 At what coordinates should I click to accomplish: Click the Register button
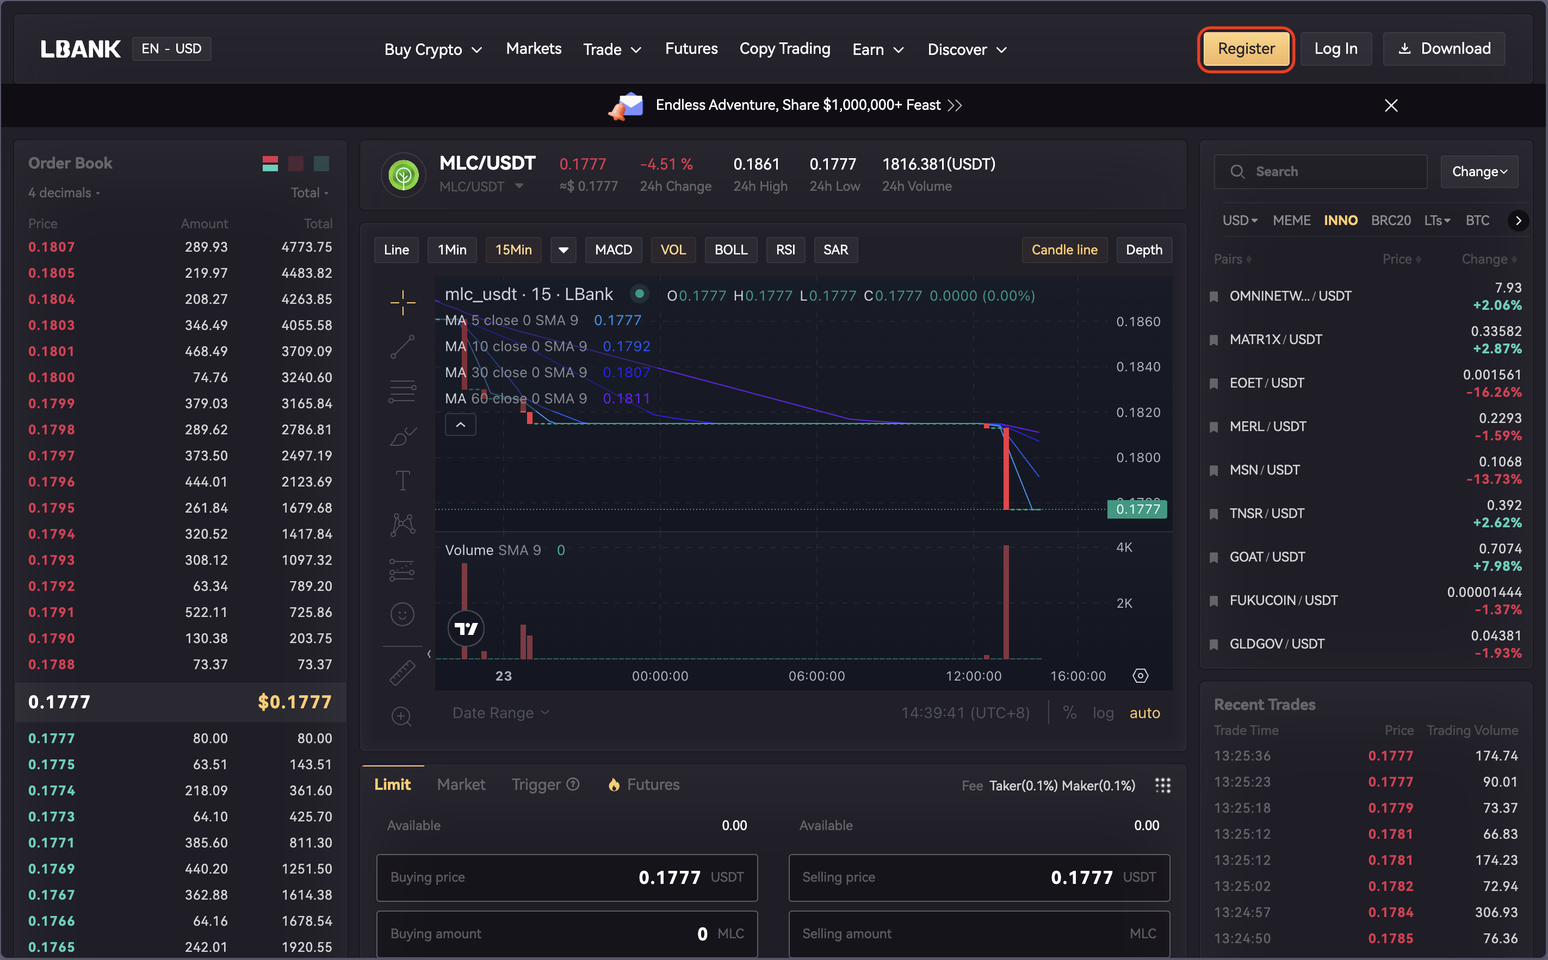click(x=1246, y=49)
